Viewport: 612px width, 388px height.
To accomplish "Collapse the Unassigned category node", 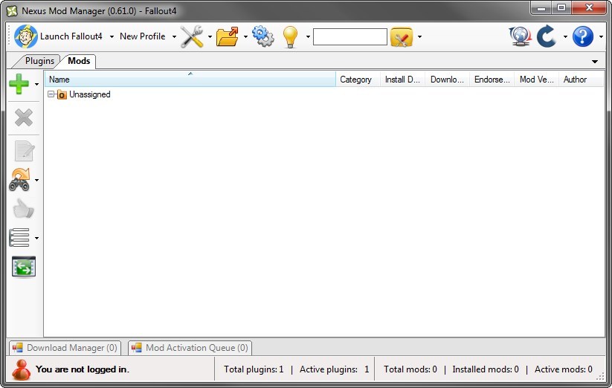I will (x=51, y=94).
